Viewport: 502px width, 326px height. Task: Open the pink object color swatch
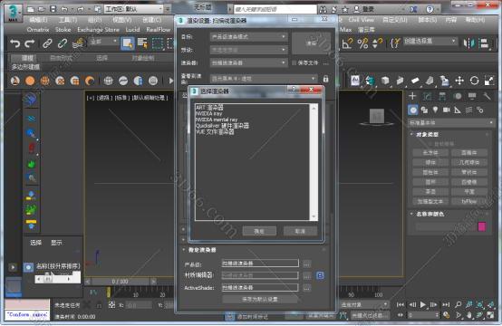pos(482,226)
